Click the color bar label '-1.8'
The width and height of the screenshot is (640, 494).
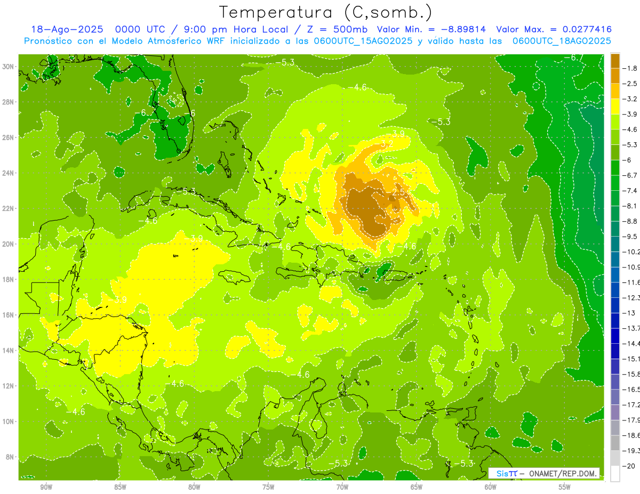coord(630,68)
